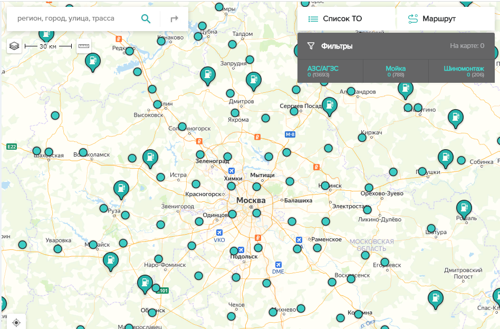Screen dimensions: 500x329
Task: Click the geolocation button on map
Action: pos(16,322)
